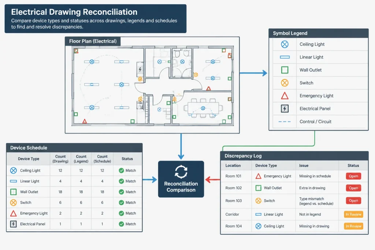Click the Ceiling Light legend count of 12

tap(81, 171)
